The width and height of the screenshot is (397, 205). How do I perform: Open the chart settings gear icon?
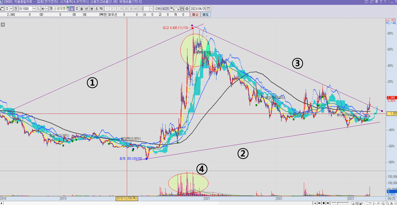click(187, 9)
